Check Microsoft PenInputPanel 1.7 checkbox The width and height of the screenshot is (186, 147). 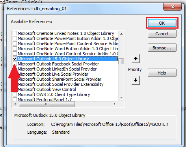pyautogui.click(x=15, y=99)
